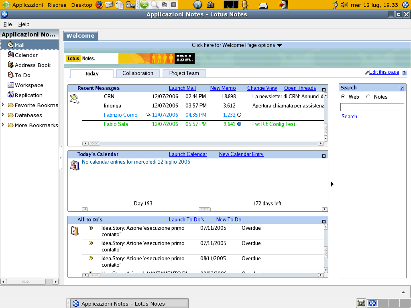Click the Lotus Notes IBM banner image

coord(130,59)
